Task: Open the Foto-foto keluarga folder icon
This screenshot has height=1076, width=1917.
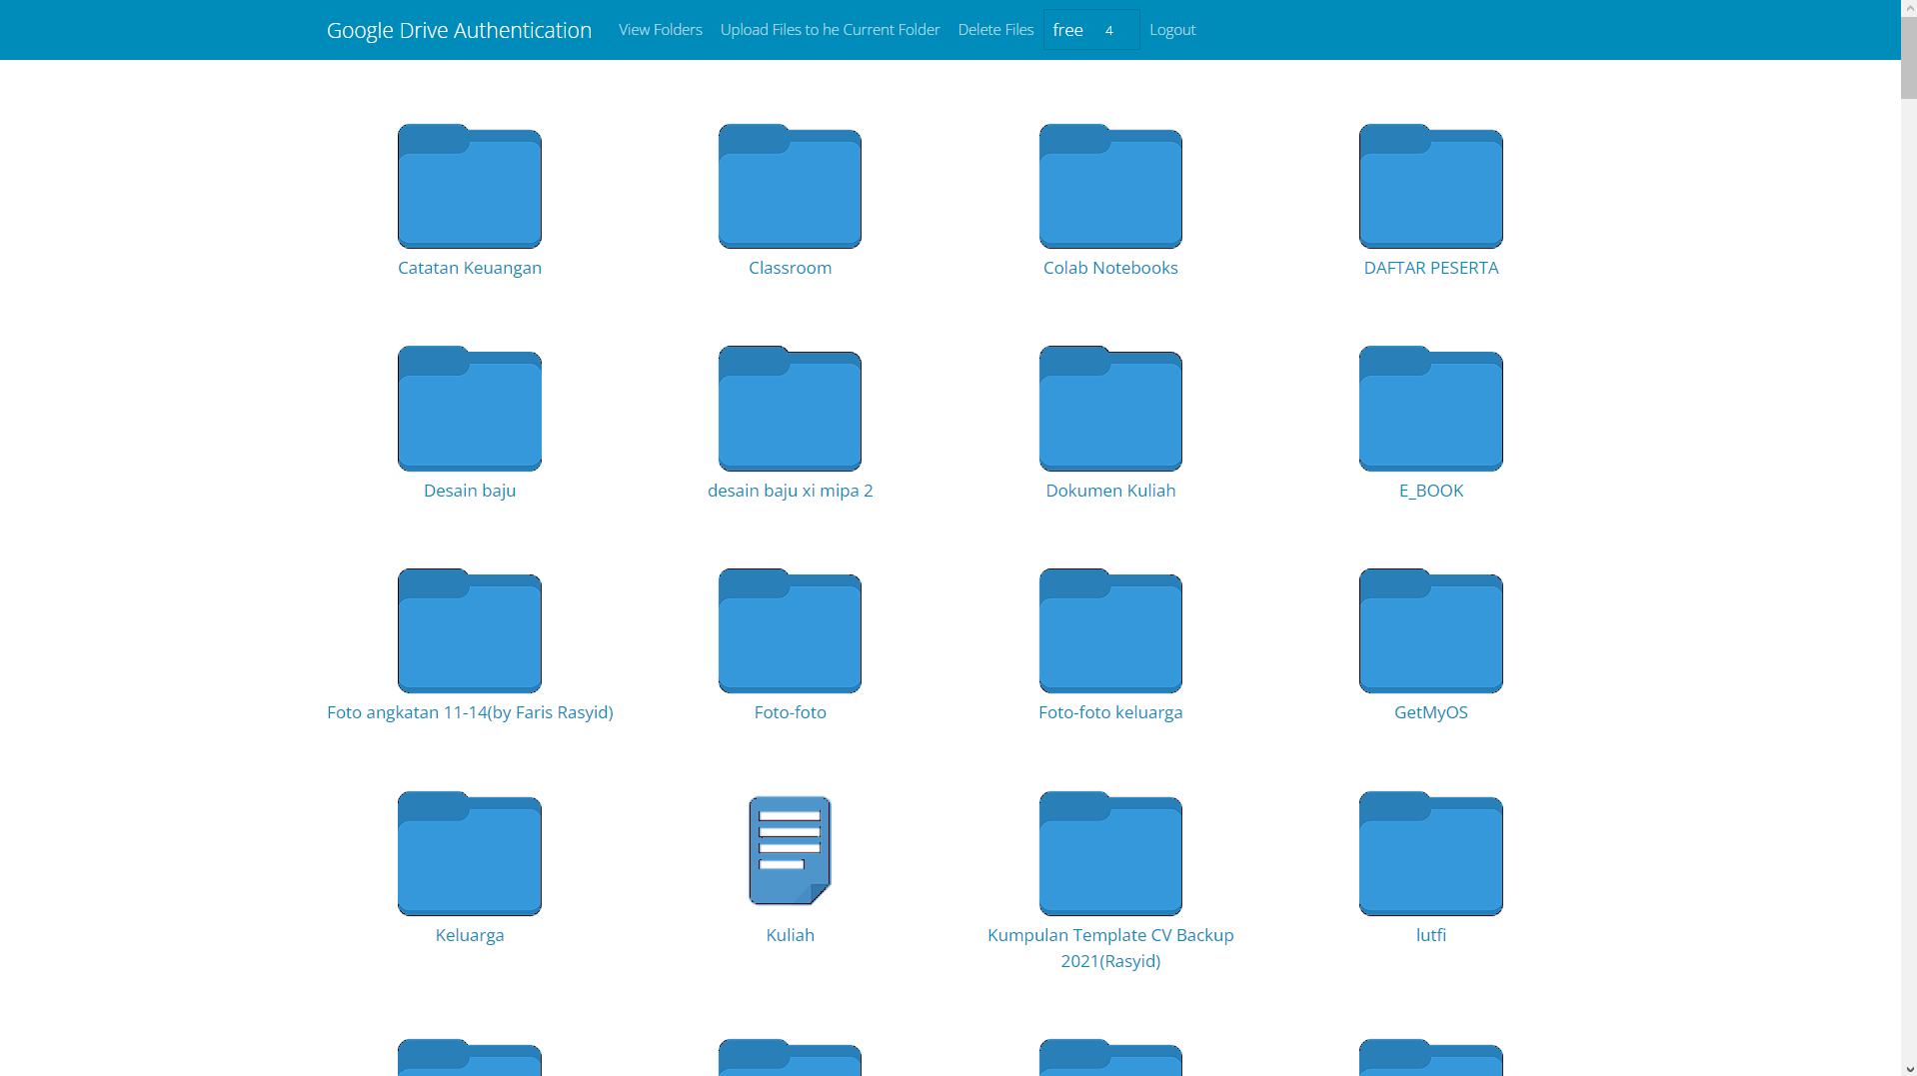Action: click(x=1110, y=630)
